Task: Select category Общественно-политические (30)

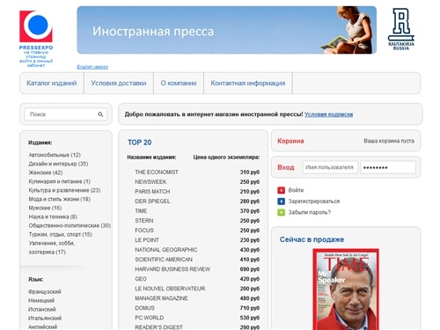Action: [70, 225]
